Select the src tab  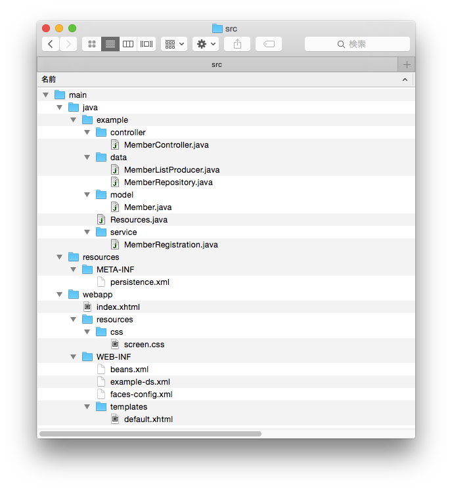[217, 64]
